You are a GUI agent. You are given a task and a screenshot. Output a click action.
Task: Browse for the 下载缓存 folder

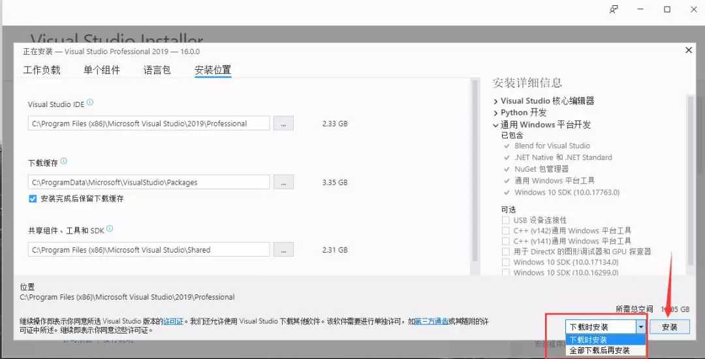(x=283, y=182)
